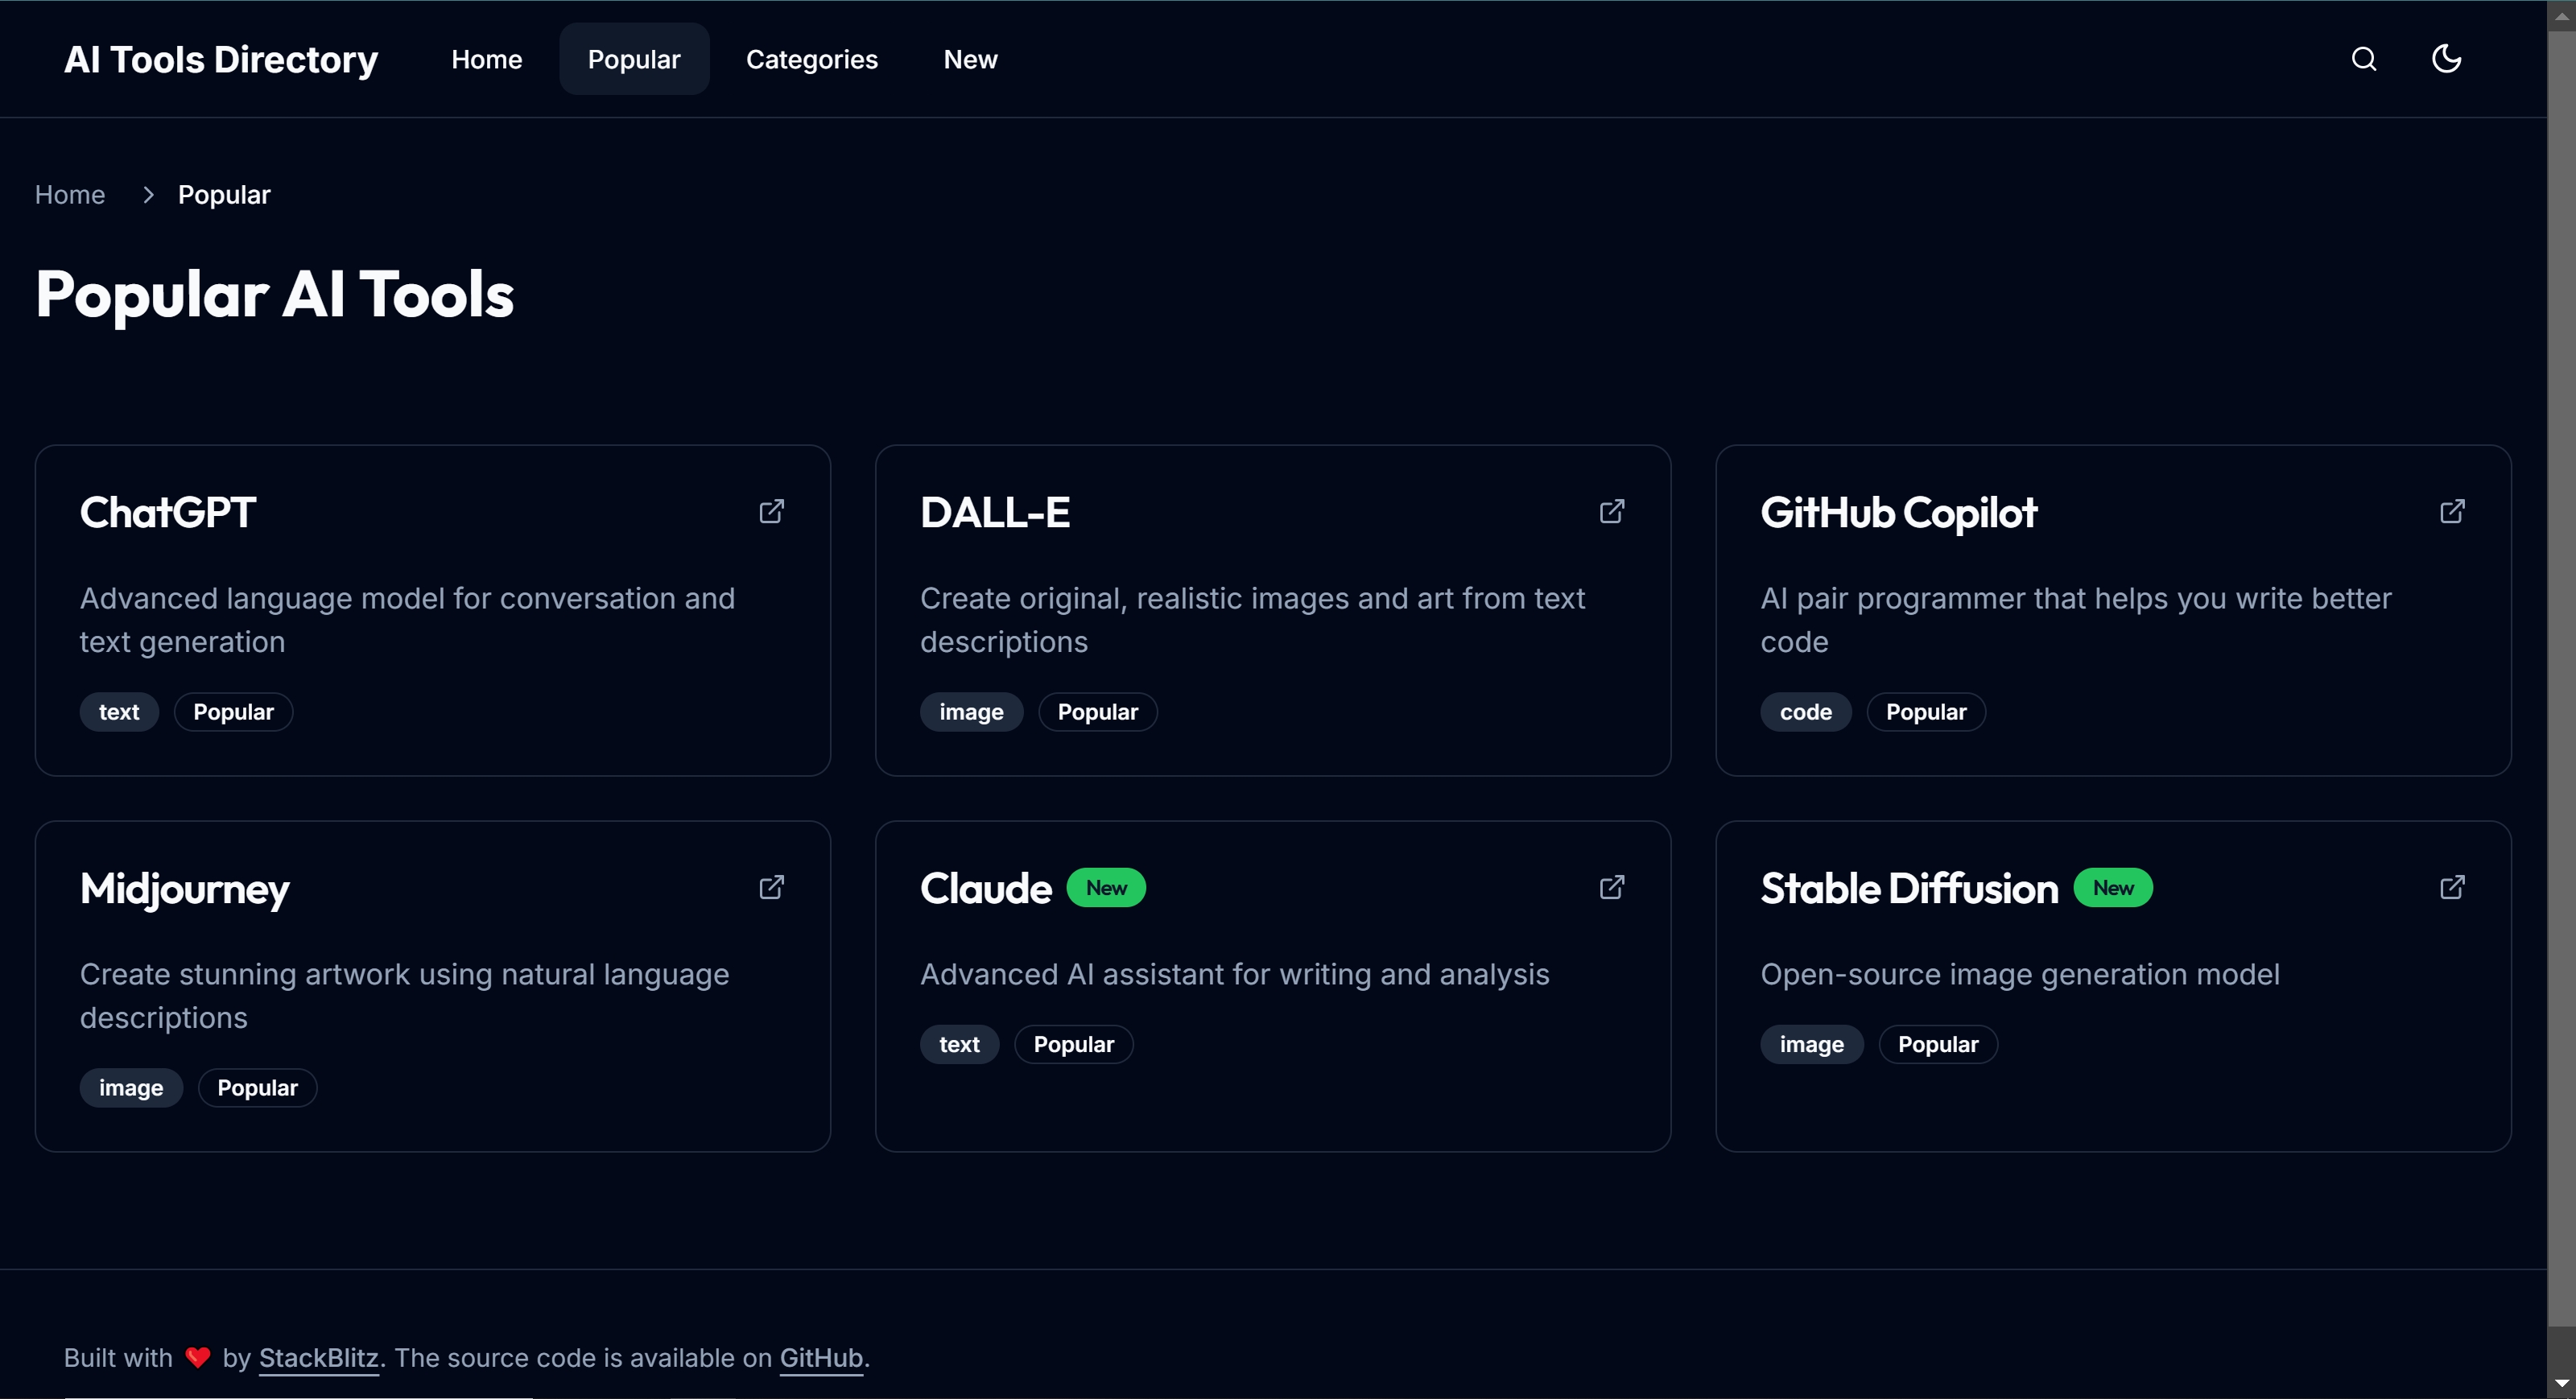
Task: Select the Popular menu tab
Action: [x=634, y=59]
